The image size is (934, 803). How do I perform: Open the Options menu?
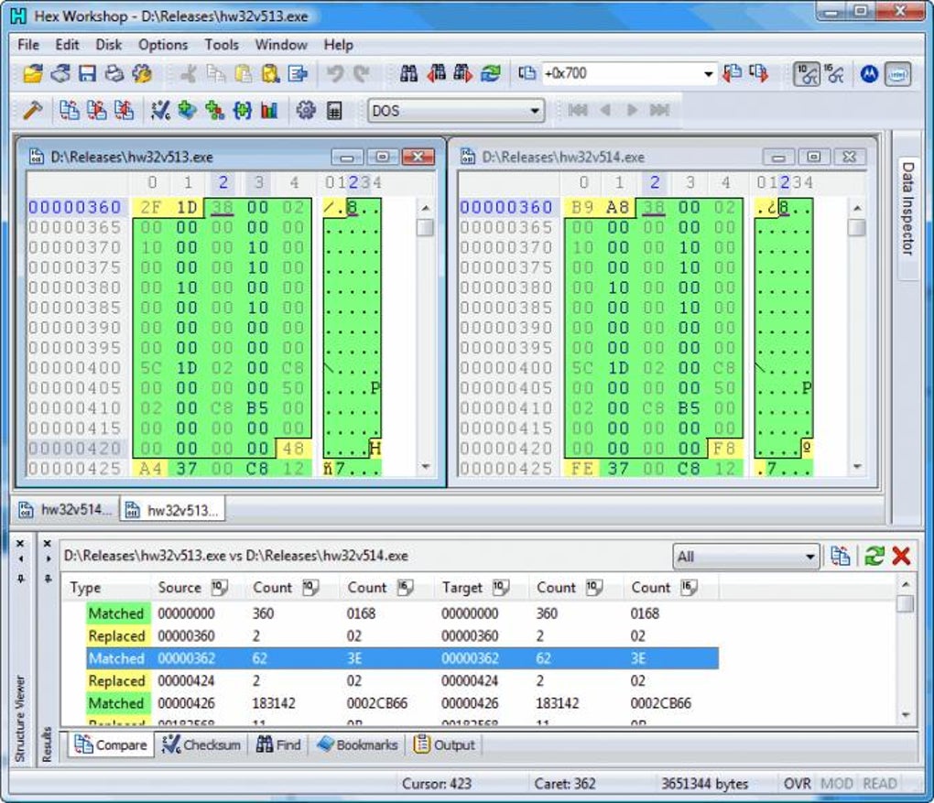(x=163, y=45)
